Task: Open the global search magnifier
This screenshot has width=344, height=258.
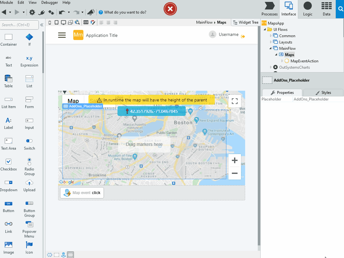Action: [x=340, y=9]
